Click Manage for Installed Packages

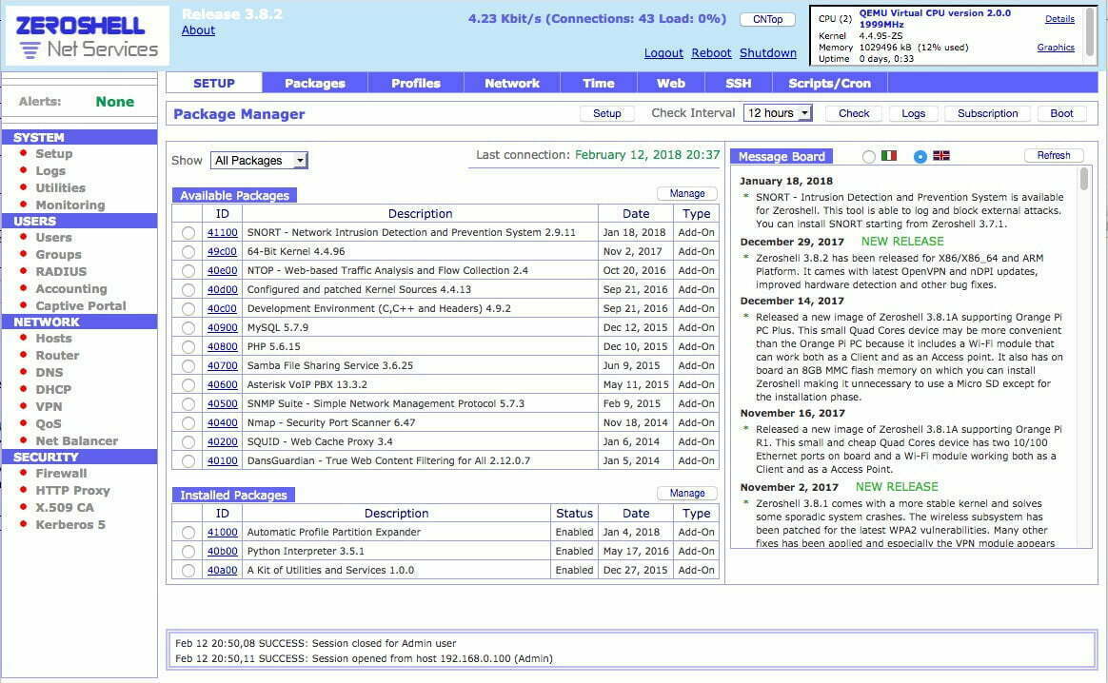pos(687,493)
